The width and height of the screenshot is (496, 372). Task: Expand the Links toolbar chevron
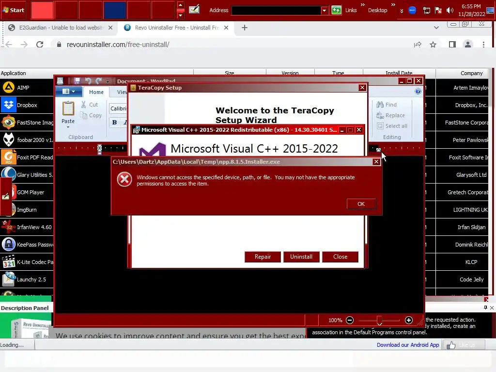point(362,5)
